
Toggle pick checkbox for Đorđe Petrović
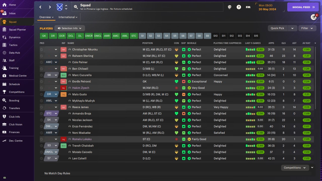42,81
